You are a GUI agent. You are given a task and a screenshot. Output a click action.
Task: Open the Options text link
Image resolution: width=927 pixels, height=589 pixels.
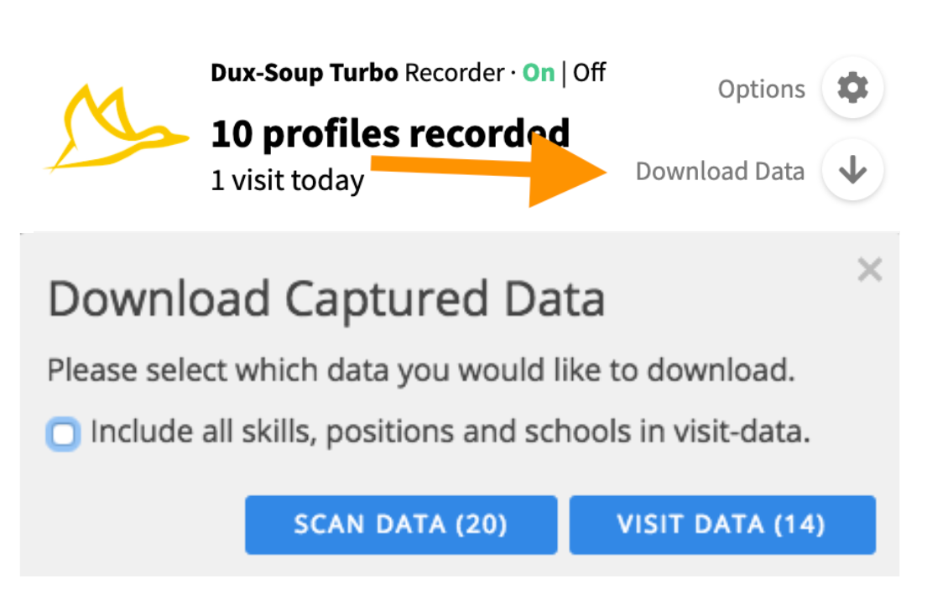pyautogui.click(x=761, y=89)
